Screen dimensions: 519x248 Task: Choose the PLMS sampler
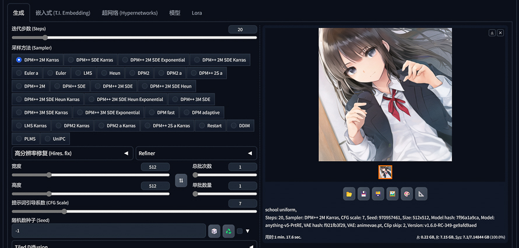[x=26, y=139]
